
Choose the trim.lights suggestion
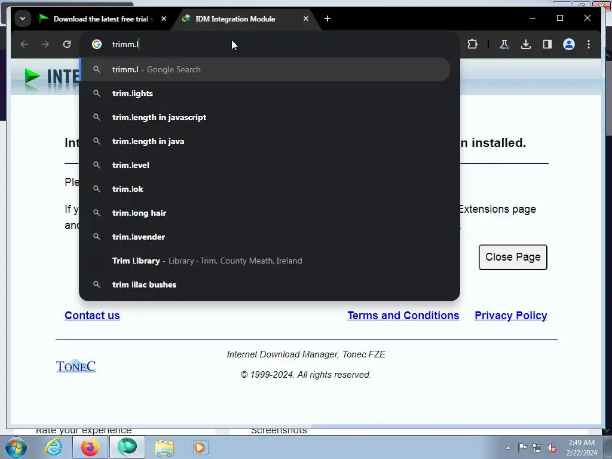pos(265,93)
